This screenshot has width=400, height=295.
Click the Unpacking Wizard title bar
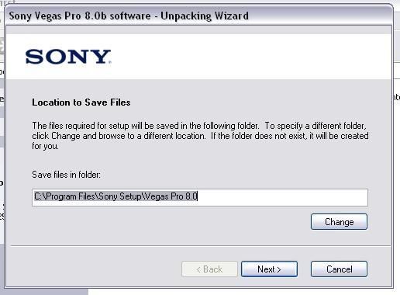click(x=199, y=16)
